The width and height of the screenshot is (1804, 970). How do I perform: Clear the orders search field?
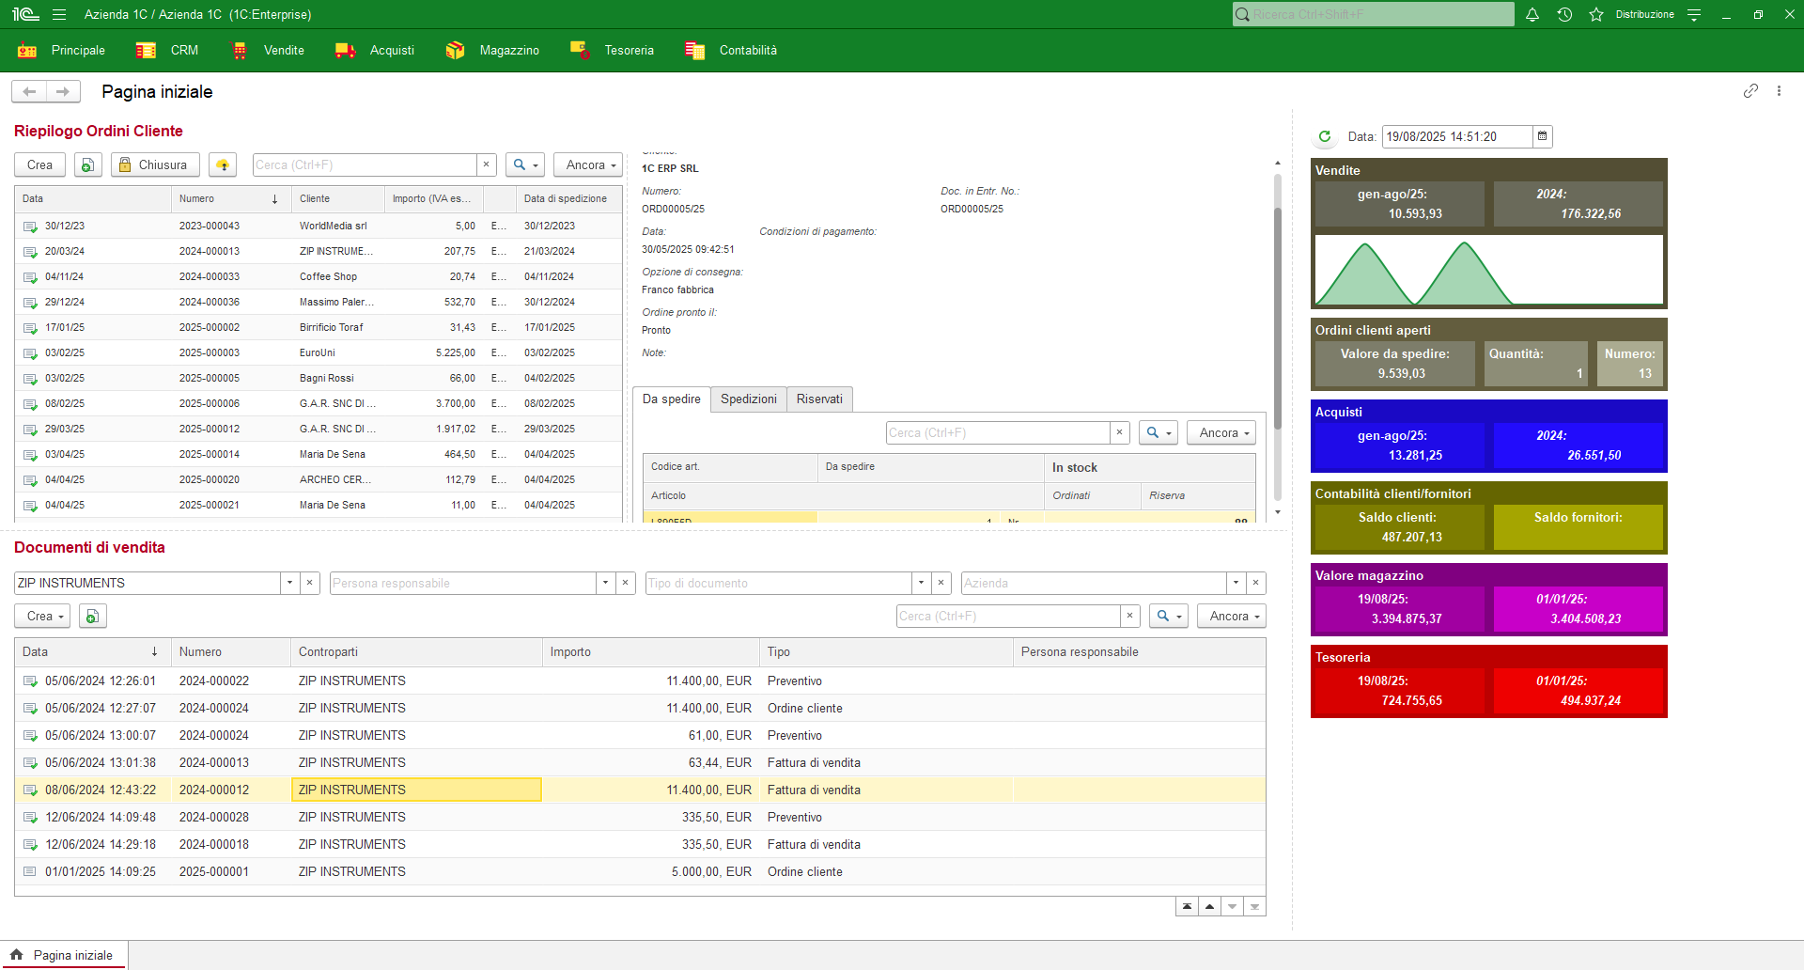pos(486,164)
